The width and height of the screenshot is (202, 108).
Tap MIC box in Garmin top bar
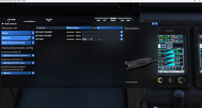click(x=169, y=39)
